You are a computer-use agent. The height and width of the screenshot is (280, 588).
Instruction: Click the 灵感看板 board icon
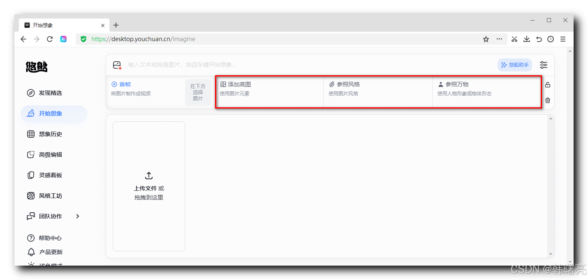coord(31,175)
